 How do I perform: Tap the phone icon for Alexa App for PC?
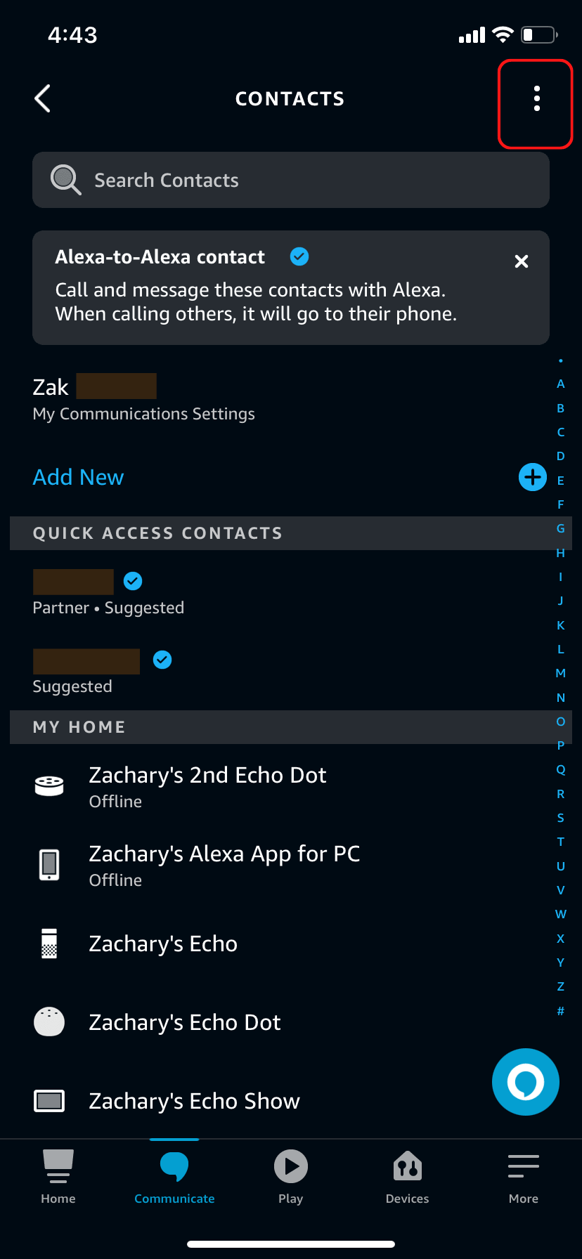pos(48,865)
